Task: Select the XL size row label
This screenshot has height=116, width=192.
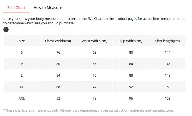Action: [22, 87]
